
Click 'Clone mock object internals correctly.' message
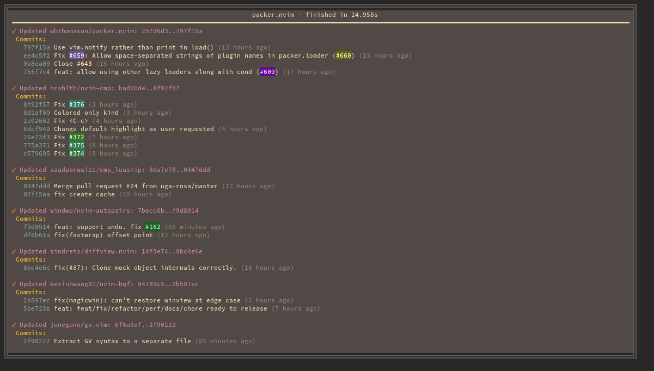coord(164,268)
